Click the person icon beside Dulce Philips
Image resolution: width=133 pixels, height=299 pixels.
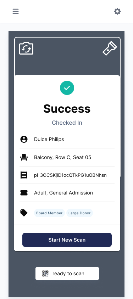point(24,139)
